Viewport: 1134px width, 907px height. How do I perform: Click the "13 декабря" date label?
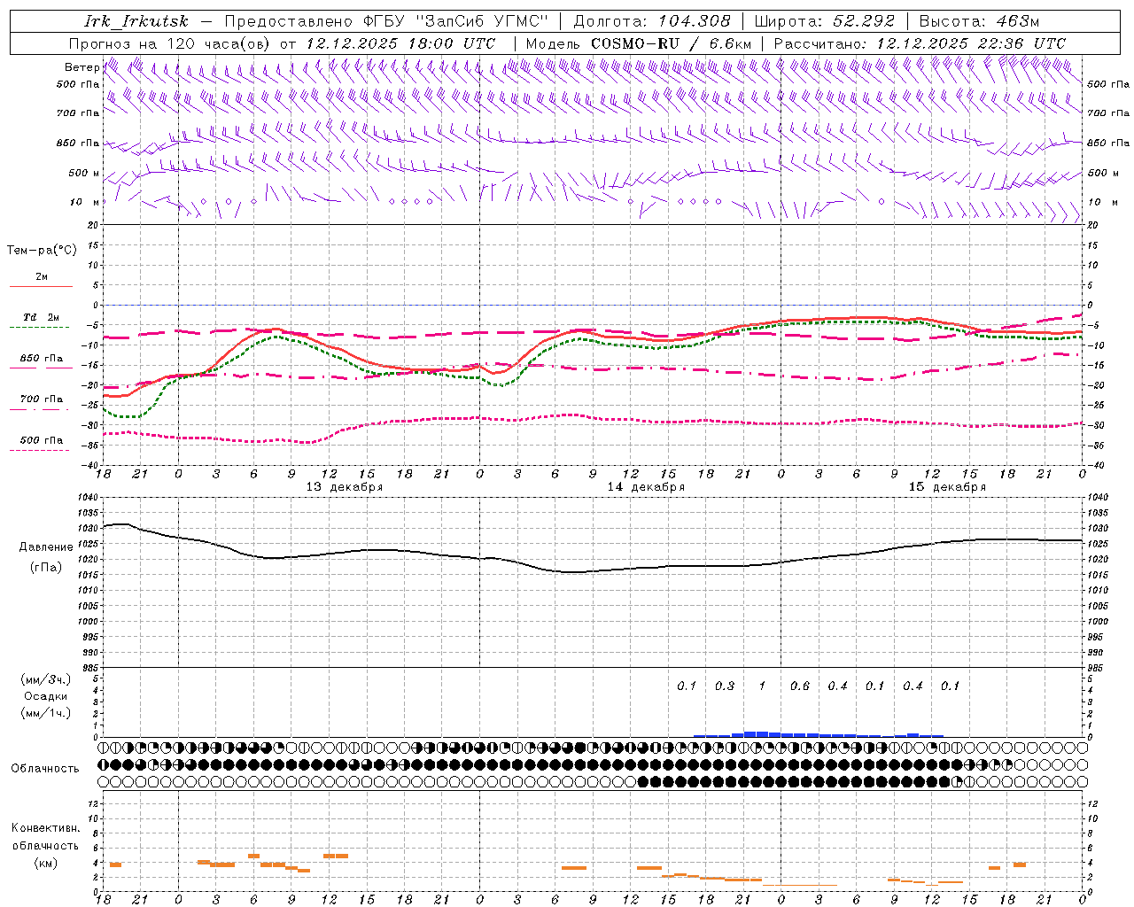[345, 487]
